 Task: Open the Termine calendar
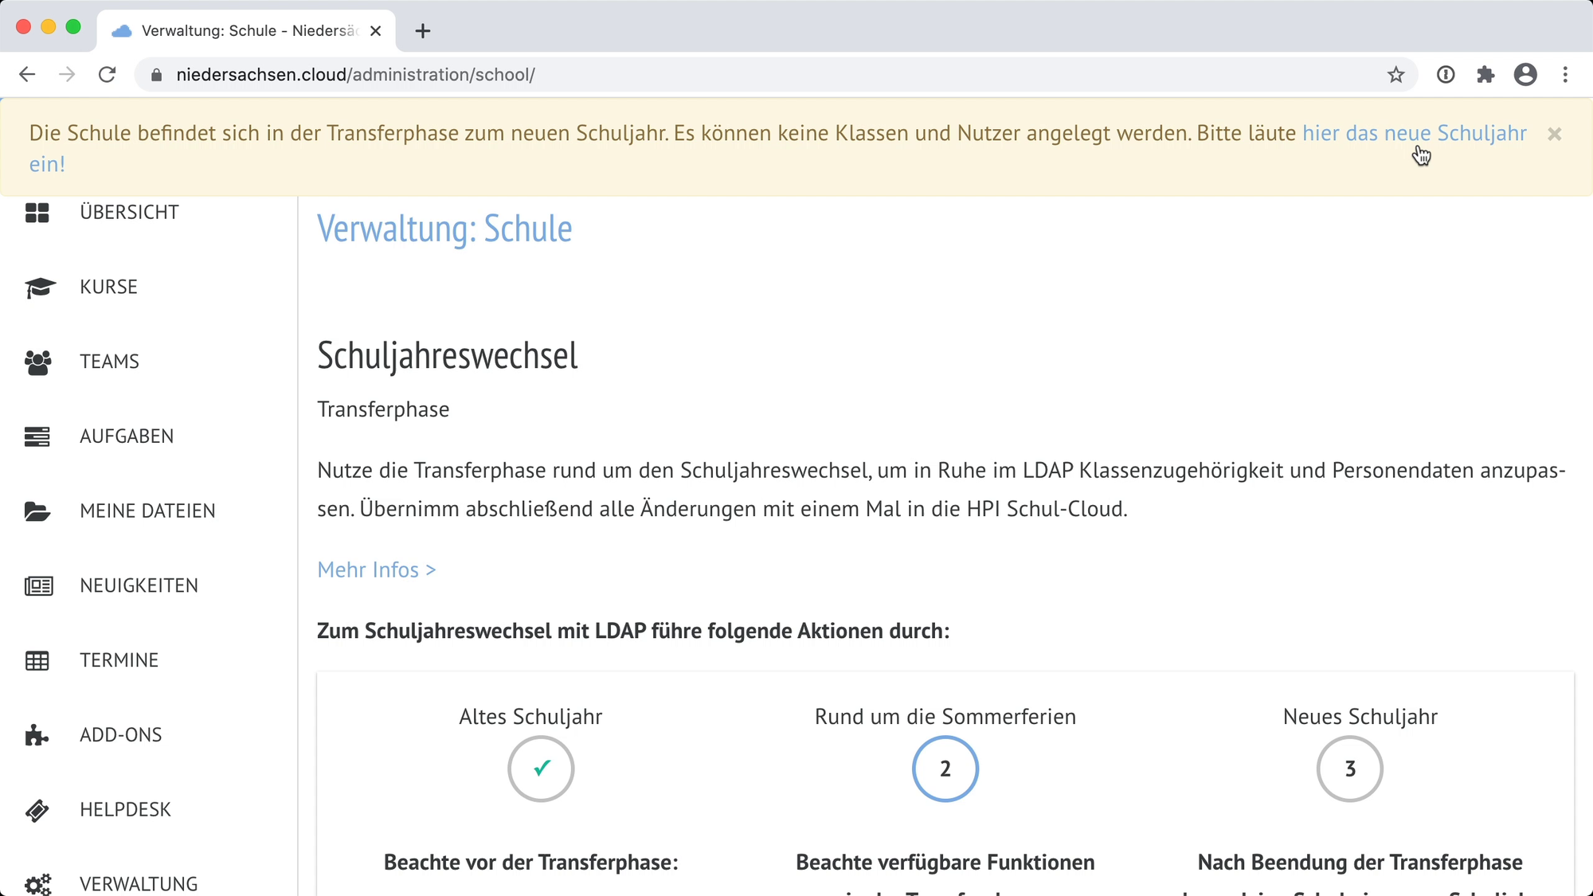tap(117, 659)
